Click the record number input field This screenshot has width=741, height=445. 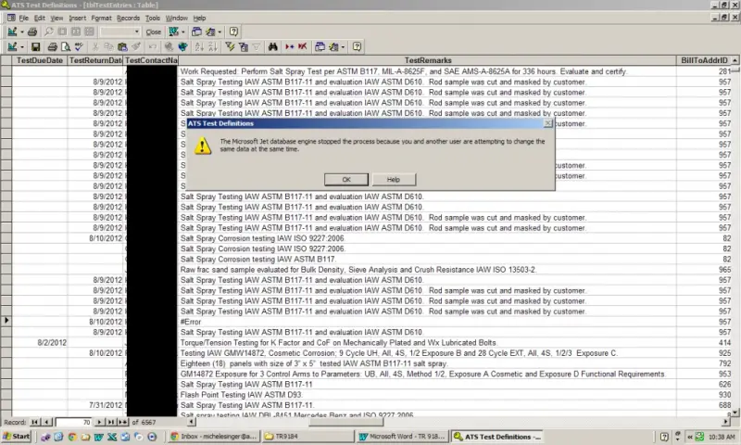[73, 422]
